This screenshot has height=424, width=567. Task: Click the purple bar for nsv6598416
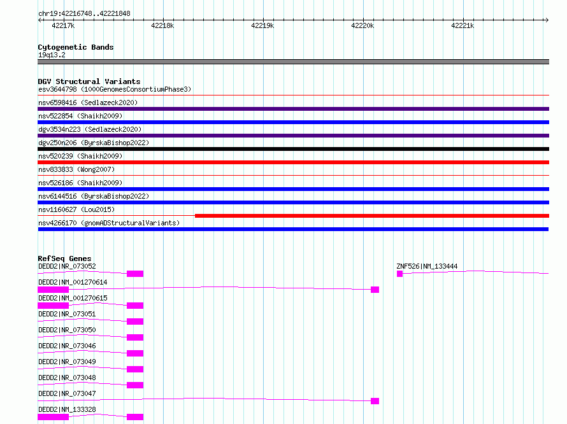[x=293, y=109]
